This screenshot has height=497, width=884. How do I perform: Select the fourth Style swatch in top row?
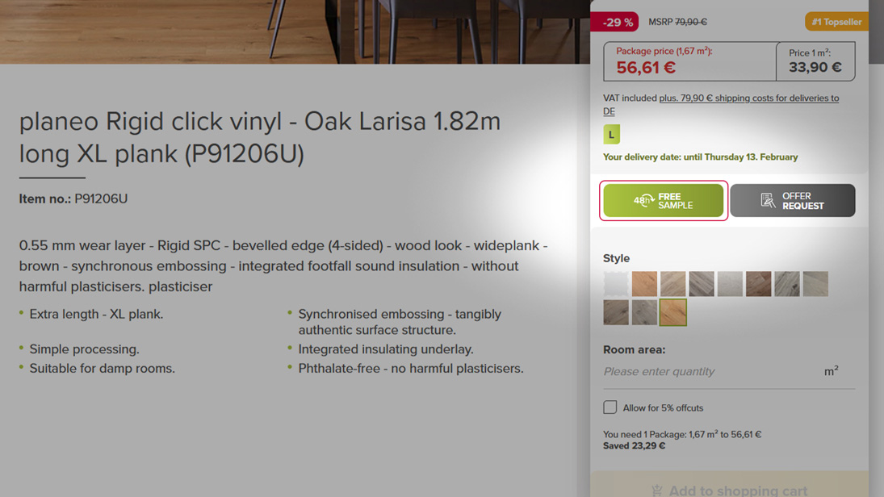(702, 284)
